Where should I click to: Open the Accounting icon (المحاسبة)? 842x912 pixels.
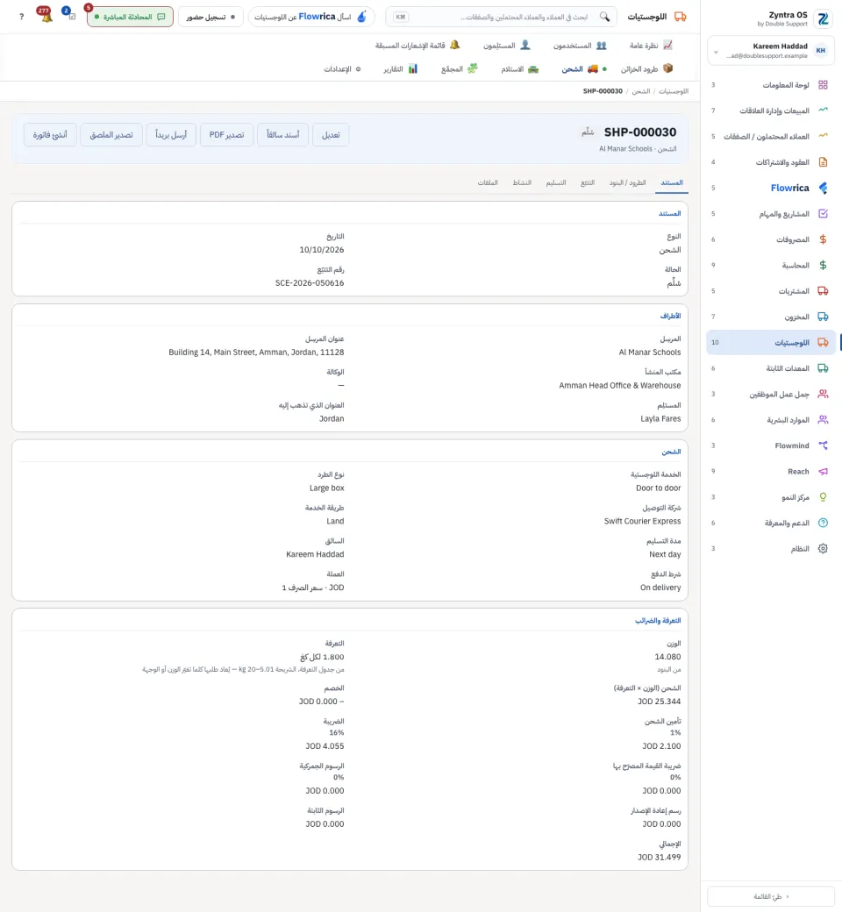click(x=823, y=265)
